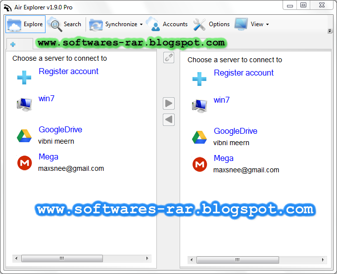Click right pane Google Drive logo
337x274 pixels.
click(199, 137)
